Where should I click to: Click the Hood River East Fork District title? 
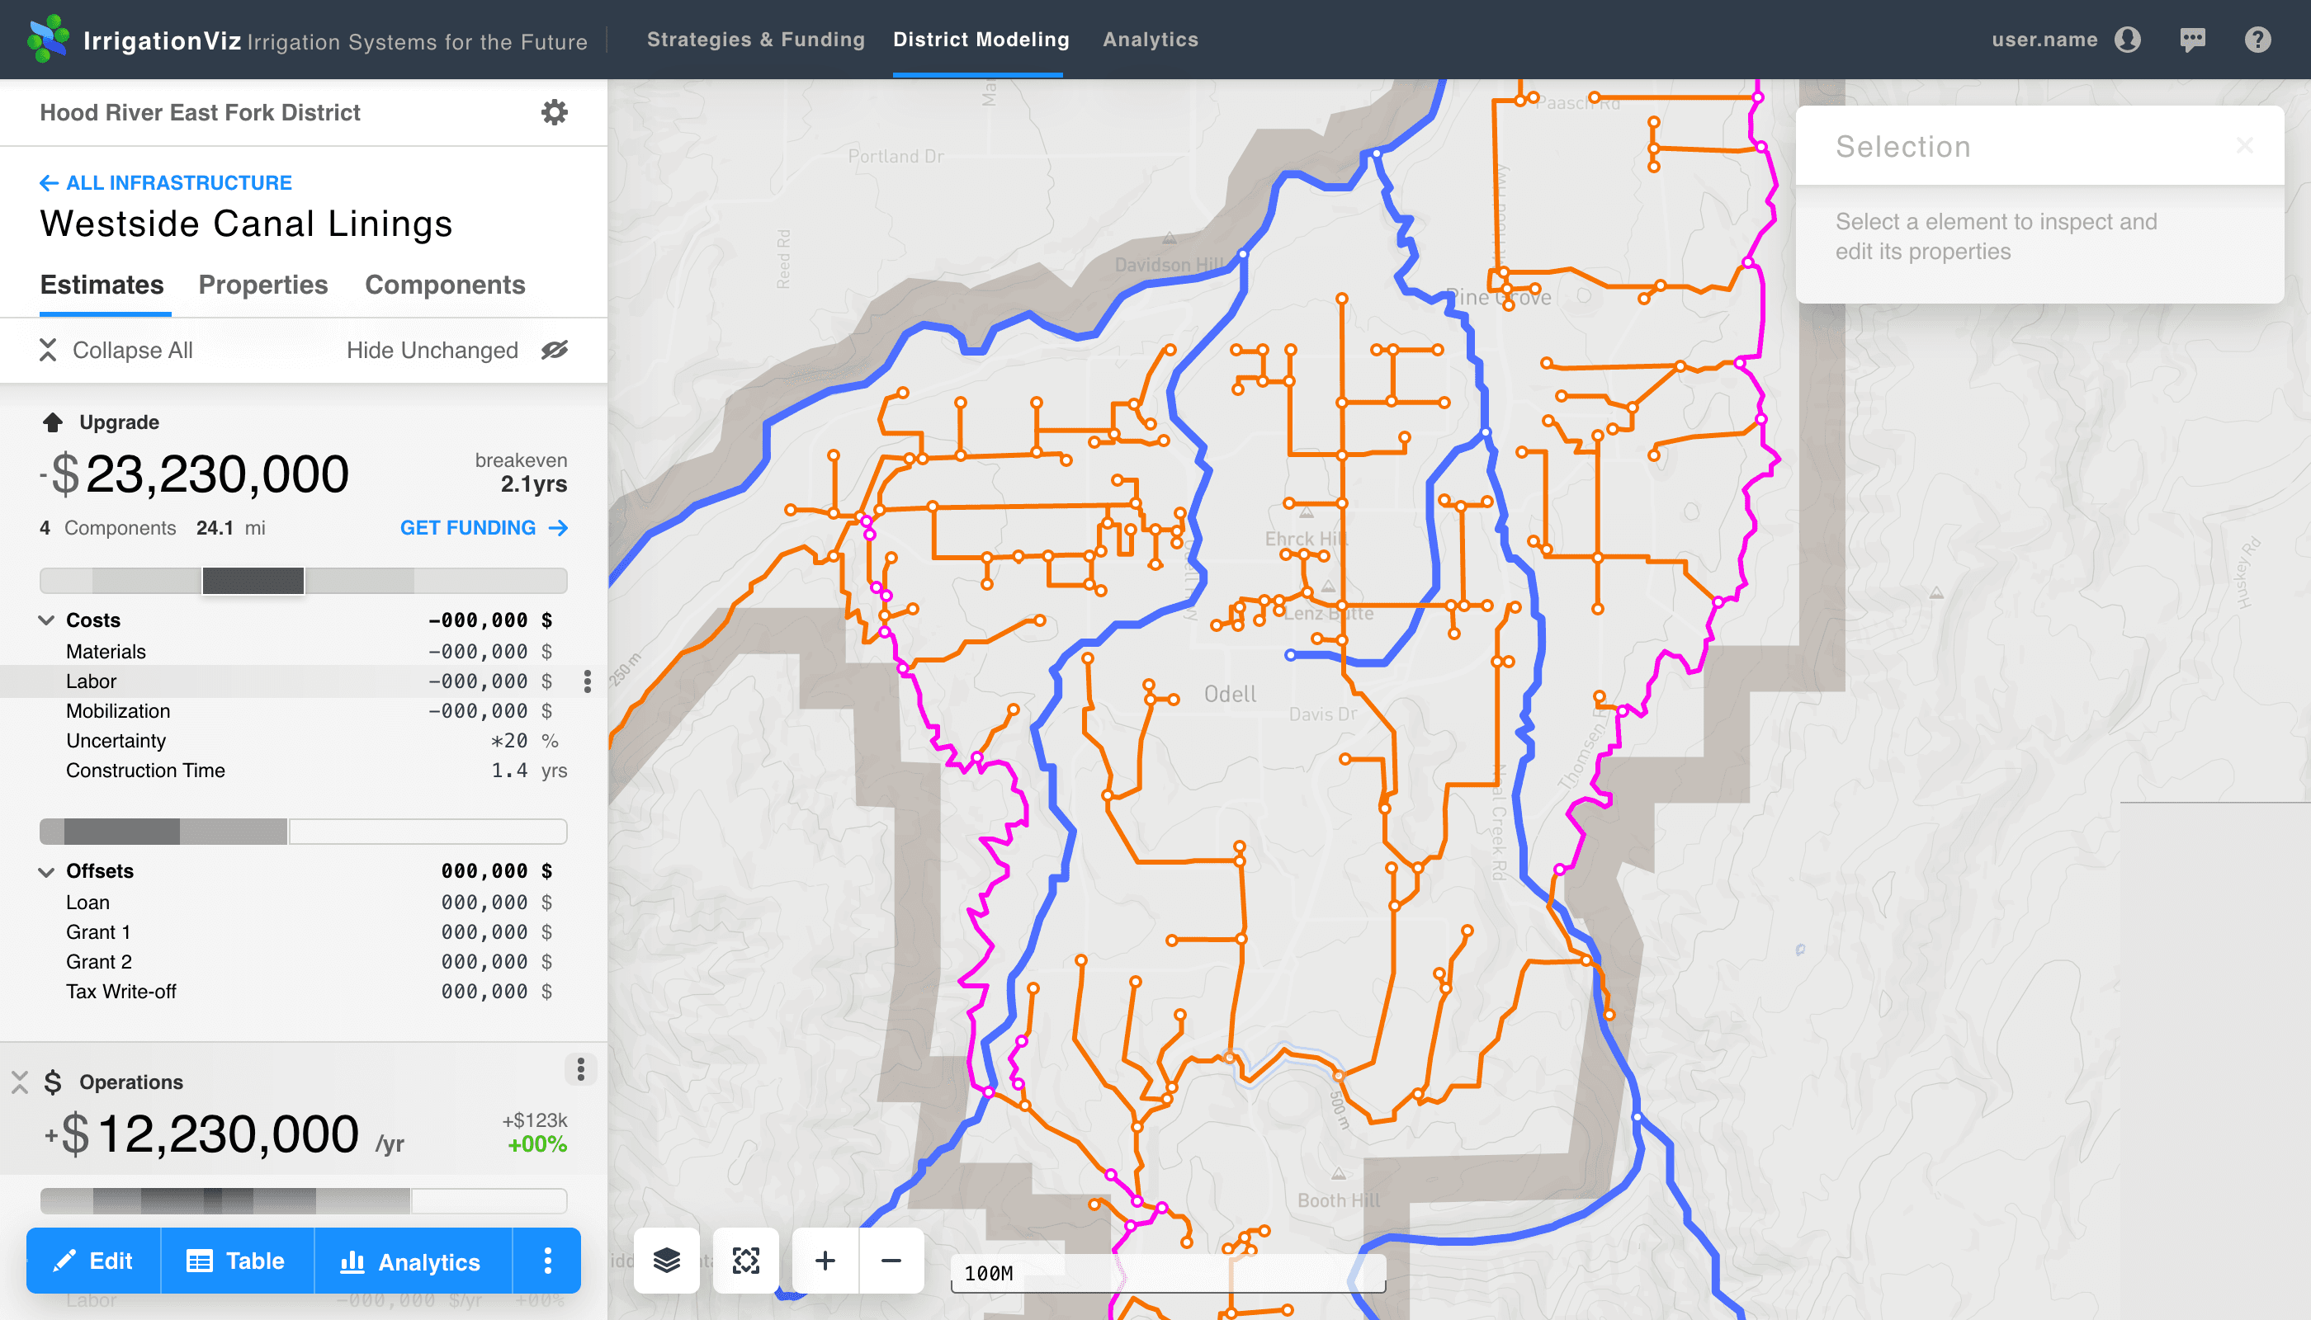[200, 112]
